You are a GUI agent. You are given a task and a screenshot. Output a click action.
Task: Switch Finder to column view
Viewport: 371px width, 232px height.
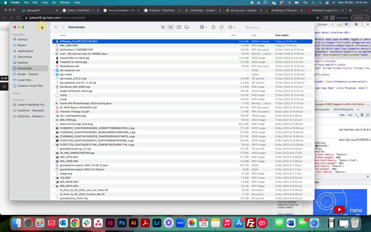179,27
